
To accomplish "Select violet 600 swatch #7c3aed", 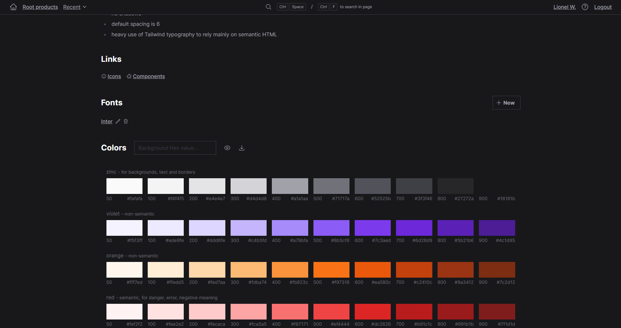I will [x=373, y=228].
